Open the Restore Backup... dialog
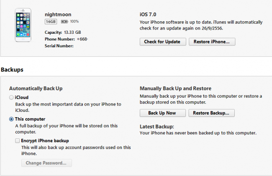 coord(211,113)
